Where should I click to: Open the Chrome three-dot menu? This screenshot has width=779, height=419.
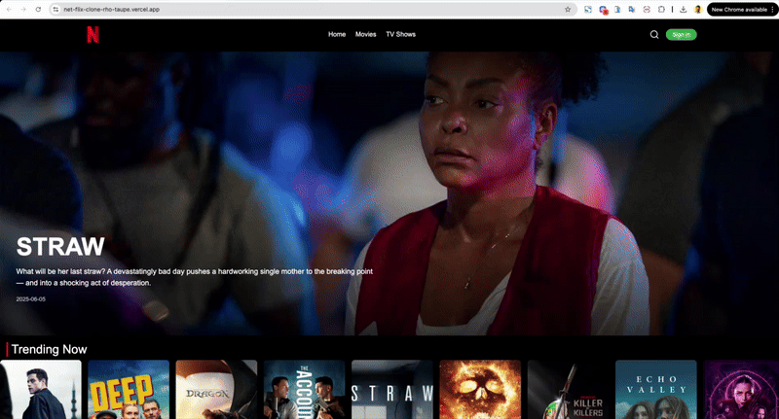772,10
